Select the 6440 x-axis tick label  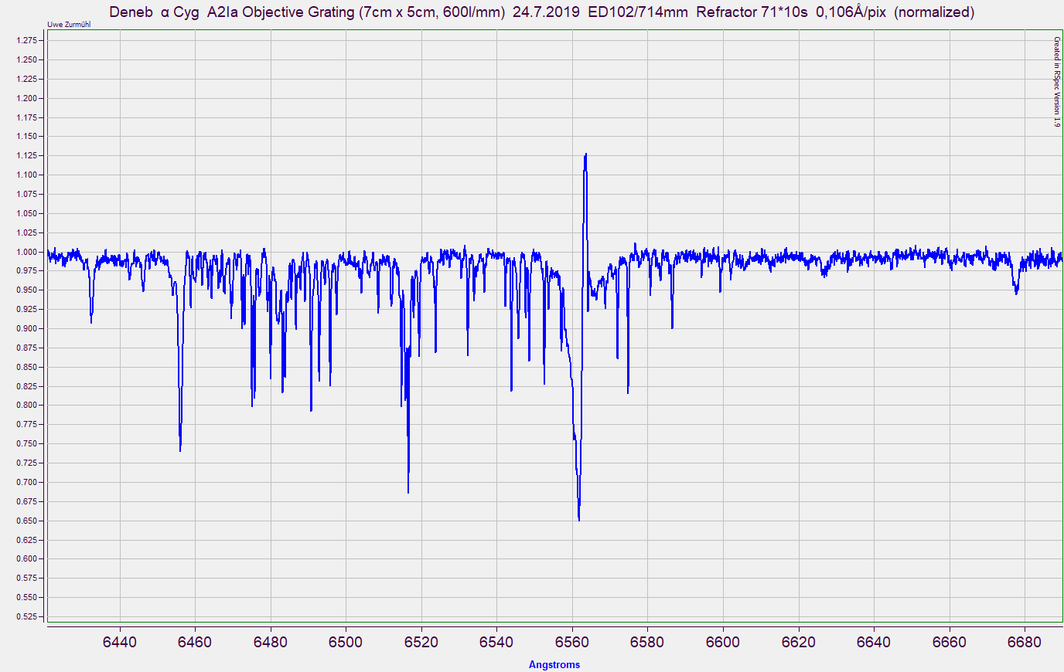(x=119, y=643)
